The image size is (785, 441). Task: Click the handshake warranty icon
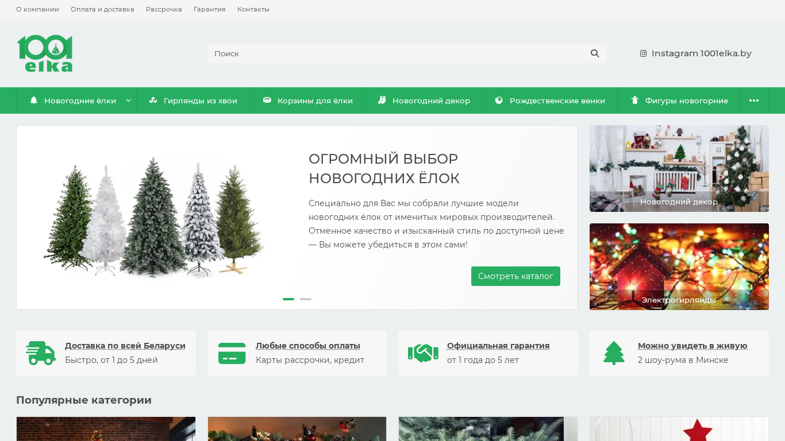coord(423,353)
